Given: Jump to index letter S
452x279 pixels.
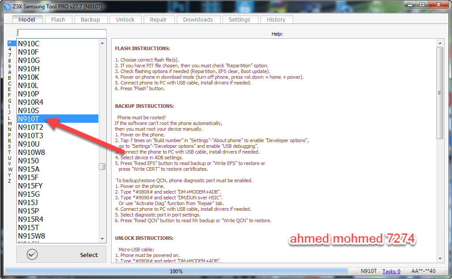Looking at the screenshot, I should pos(10,147).
